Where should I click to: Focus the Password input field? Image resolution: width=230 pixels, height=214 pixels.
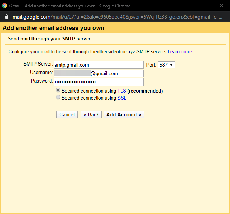point(99,82)
